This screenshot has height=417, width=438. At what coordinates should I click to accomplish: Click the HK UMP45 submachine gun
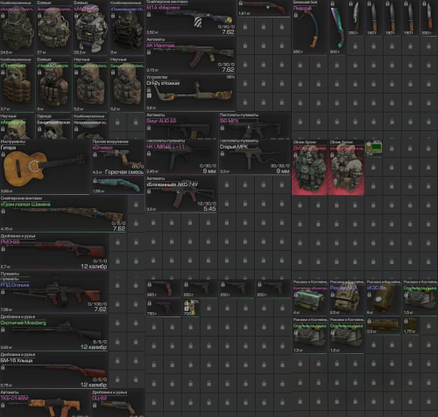181,157
